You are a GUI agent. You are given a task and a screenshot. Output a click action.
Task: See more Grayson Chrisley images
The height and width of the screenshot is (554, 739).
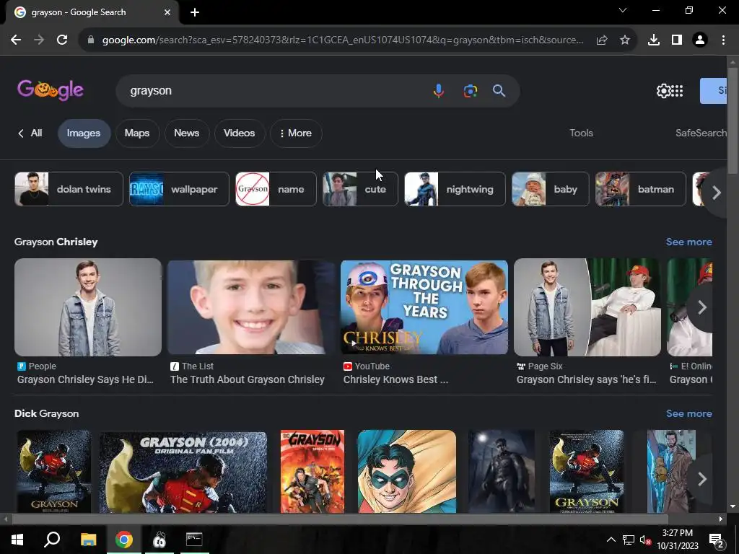pyautogui.click(x=688, y=242)
